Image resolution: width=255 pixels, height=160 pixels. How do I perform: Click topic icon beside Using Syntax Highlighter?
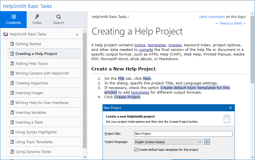coord(12,132)
